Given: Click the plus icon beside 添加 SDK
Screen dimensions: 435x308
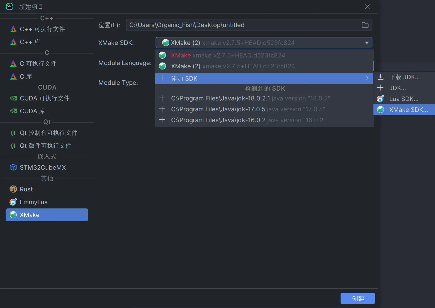Looking at the screenshot, I should point(162,78).
